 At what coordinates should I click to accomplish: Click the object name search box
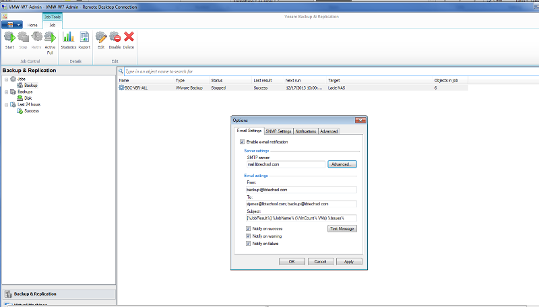(x=330, y=71)
